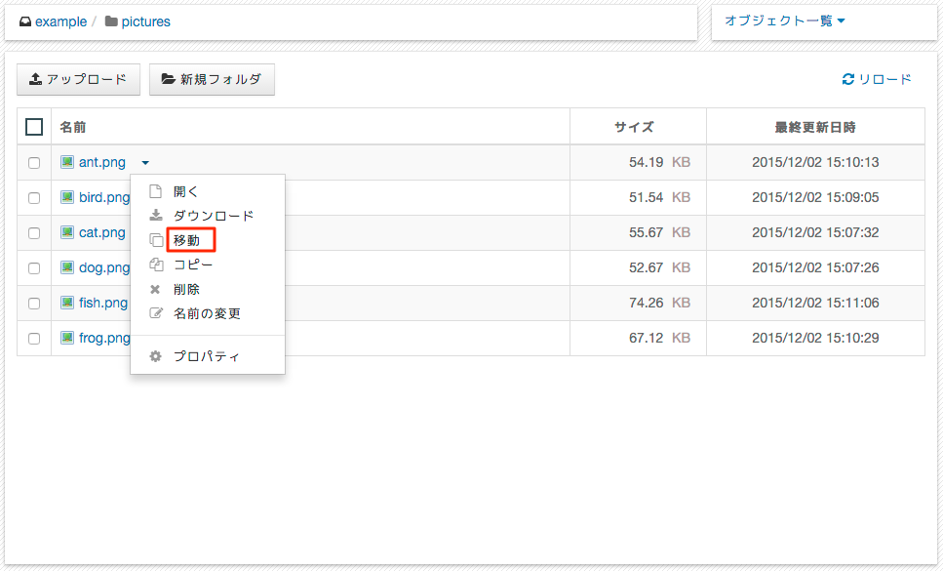
Task: Toggle the select-all checkbox in the header
Action: (x=34, y=127)
